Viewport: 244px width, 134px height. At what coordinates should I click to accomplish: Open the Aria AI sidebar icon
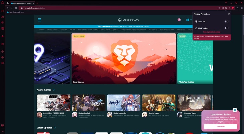(2, 36)
